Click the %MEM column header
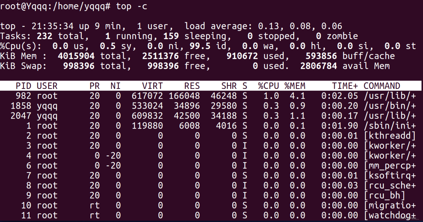 pyautogui.click(x=295, y=86)
